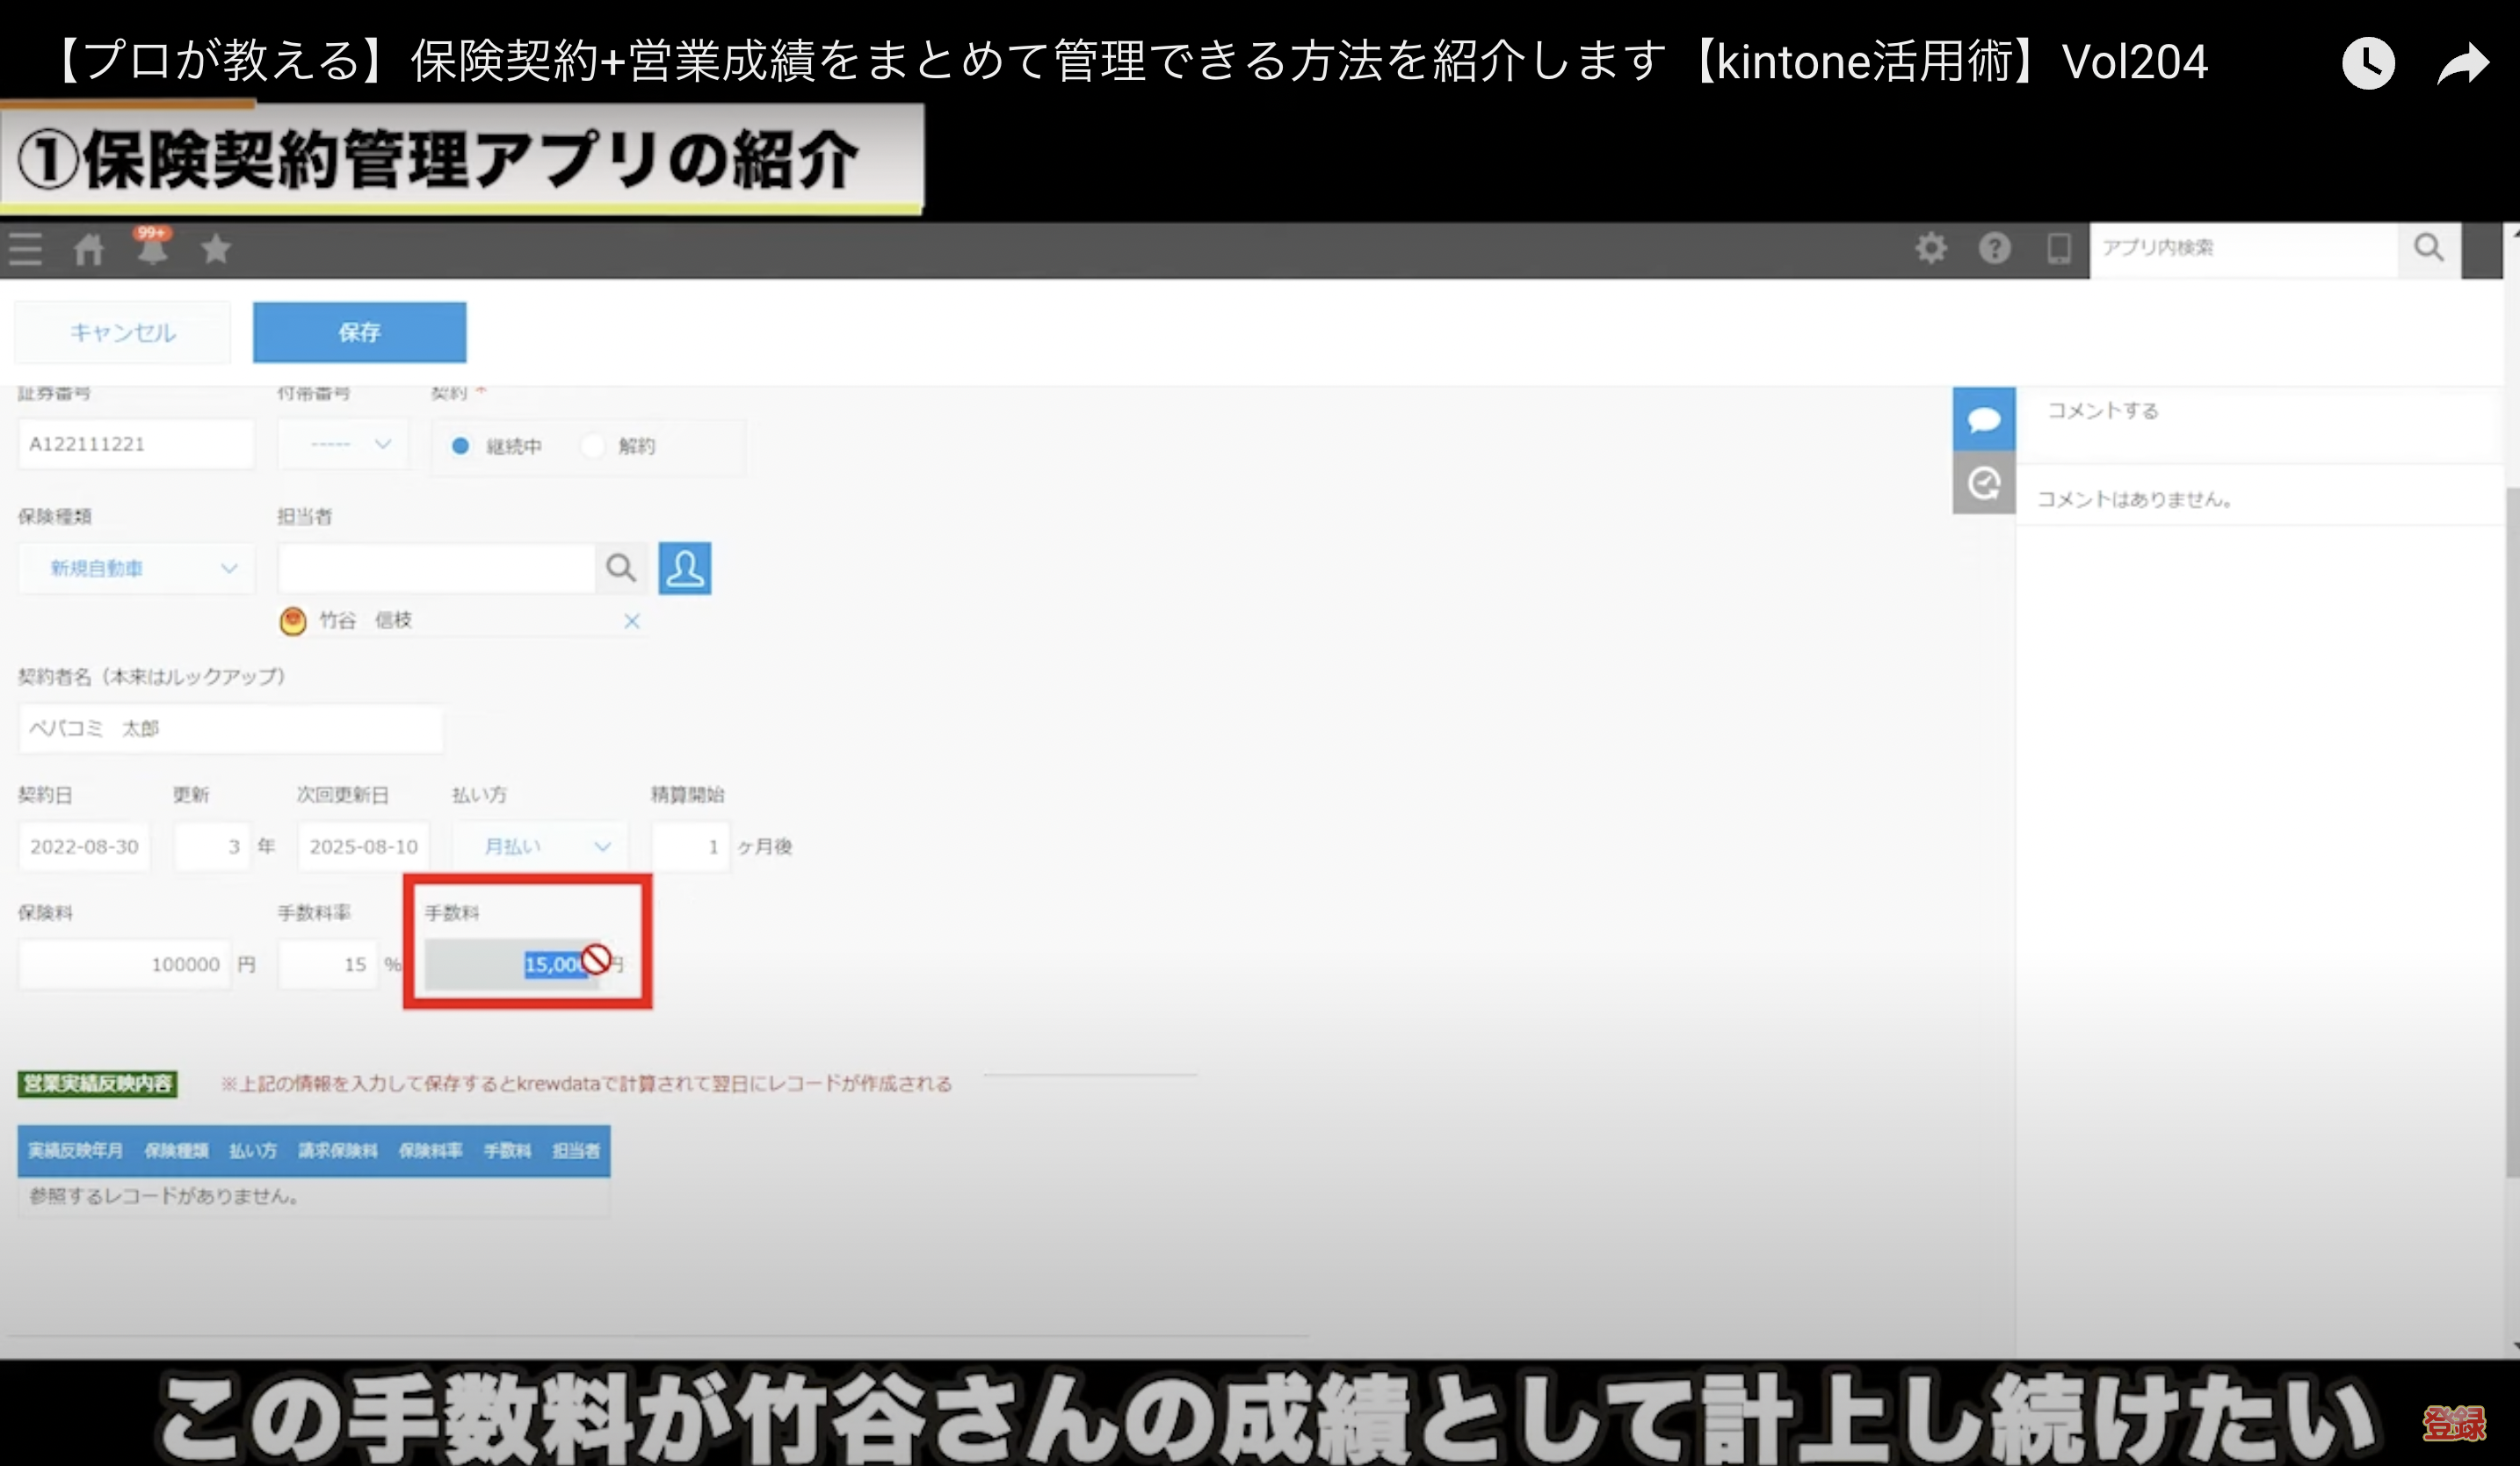Remove user 竹谷 信枝 with X
Image resolution: width=2520 pixels, height=1466 pixels.
[x=632, y=621]
